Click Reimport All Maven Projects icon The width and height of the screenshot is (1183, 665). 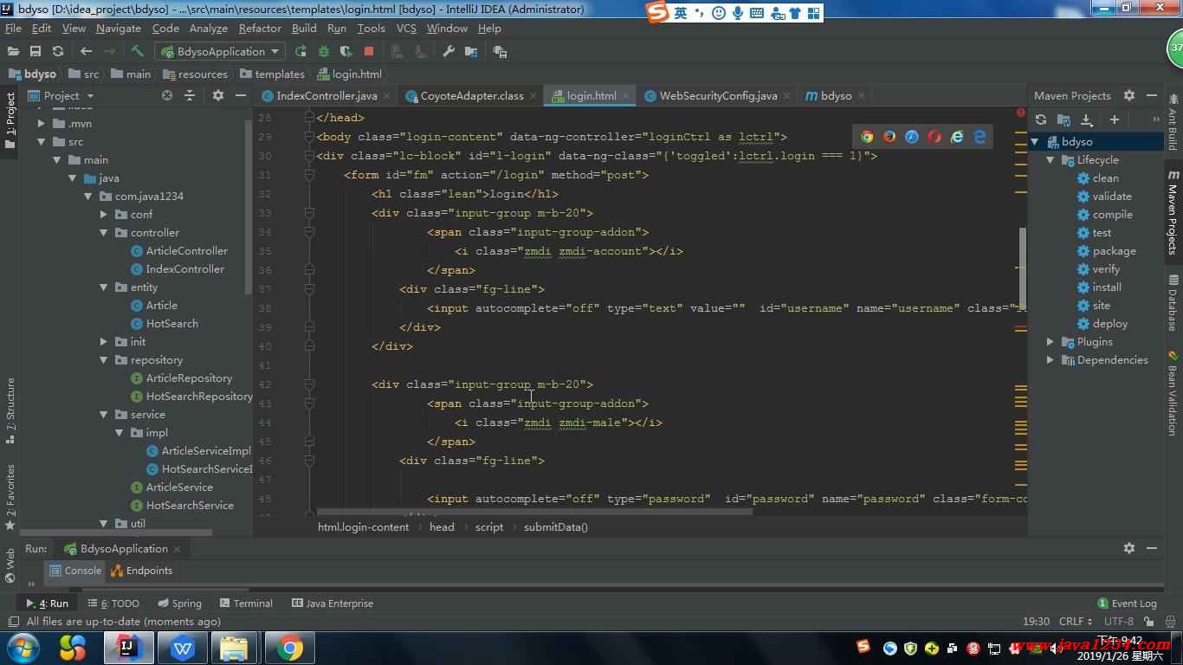(x=1041, y=119)
